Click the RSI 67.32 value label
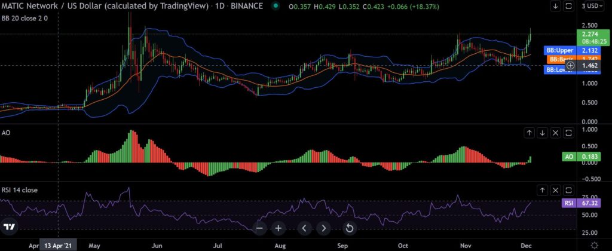612x251 pixels. [582, 203]
